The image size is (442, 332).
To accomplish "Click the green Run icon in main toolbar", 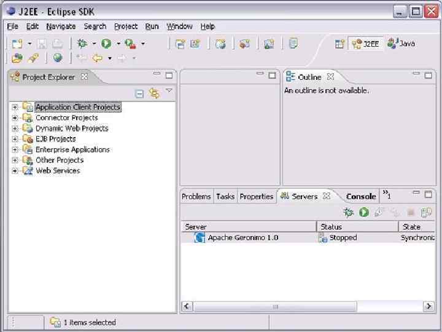I will [x=106, y=44].
